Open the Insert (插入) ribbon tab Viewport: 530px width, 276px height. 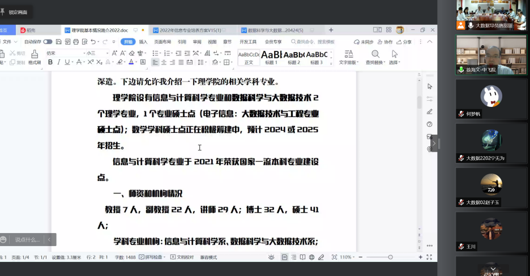[143, 42]
